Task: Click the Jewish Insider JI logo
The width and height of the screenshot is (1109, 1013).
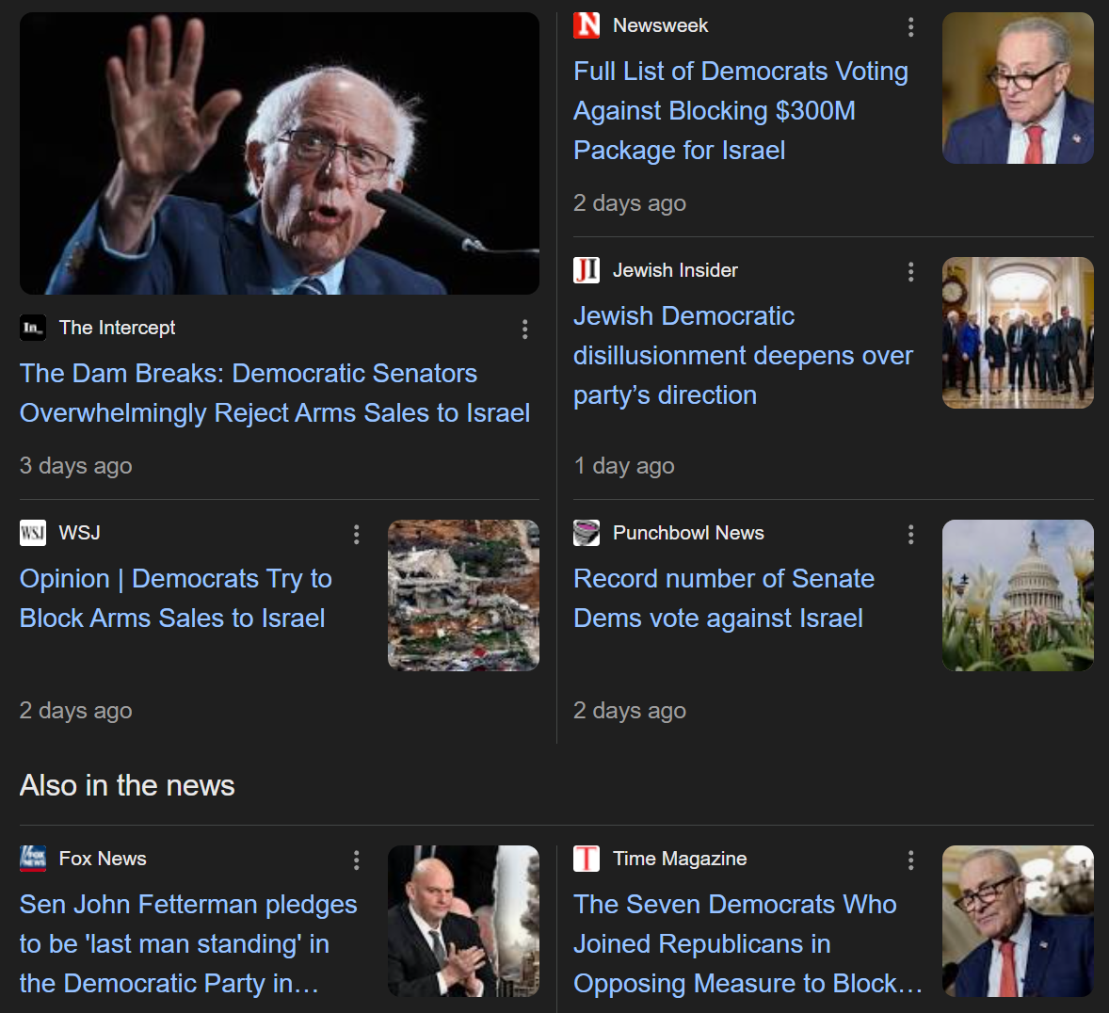Action: coord(587,270)
